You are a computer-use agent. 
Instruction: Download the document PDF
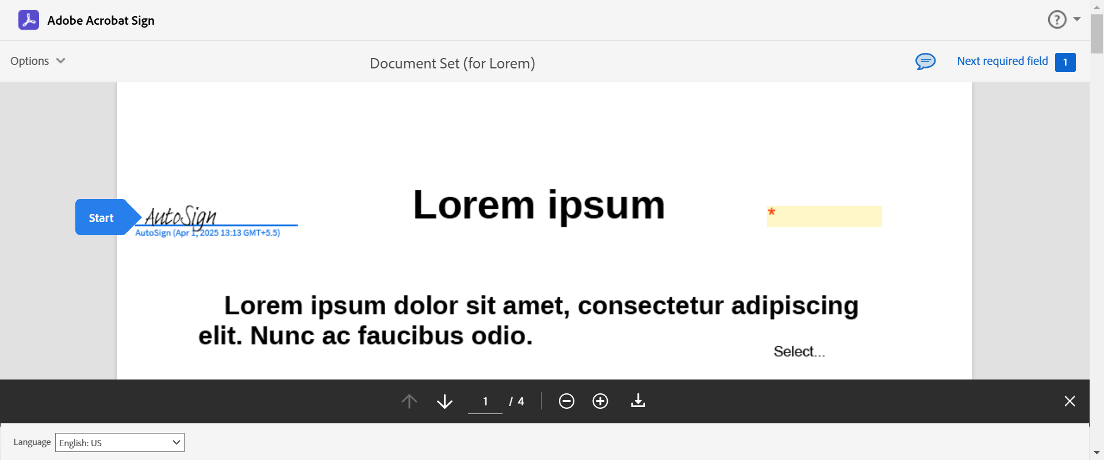638,401
